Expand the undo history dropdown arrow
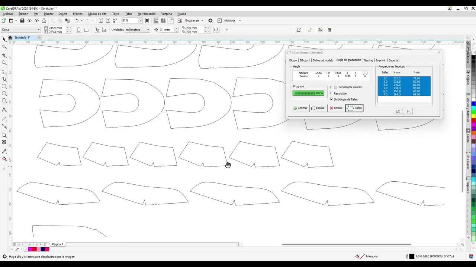 pyautogui.click(x=82, y=20)
